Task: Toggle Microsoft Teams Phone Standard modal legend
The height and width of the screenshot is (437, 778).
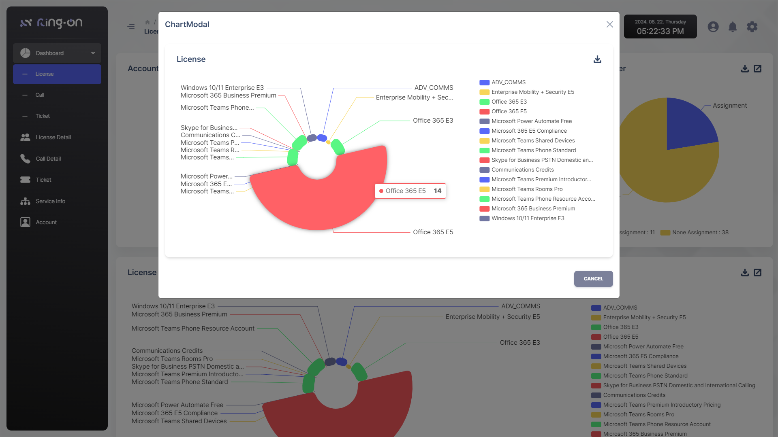Action: click(x=528, y=151)
